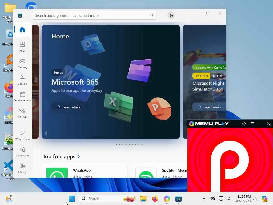Open the user profile account icon
The image size is (273, 205).
click(x=171, y=15)
